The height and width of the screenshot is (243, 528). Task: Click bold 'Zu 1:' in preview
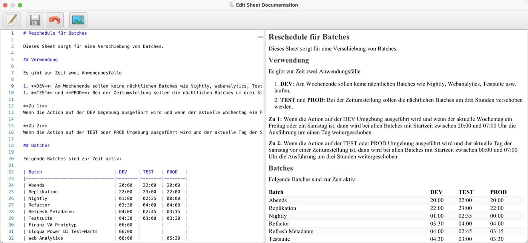pyautogui.click(x=275, y=119)
